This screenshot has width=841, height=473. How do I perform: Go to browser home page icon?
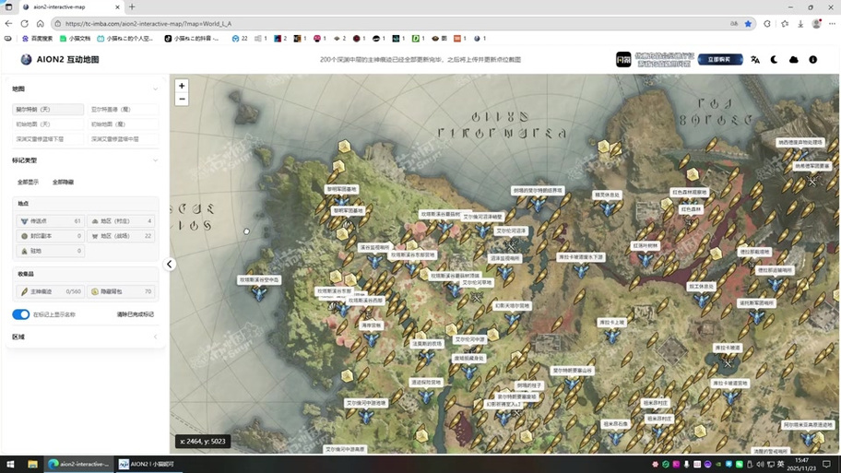(x=41, y=24)
